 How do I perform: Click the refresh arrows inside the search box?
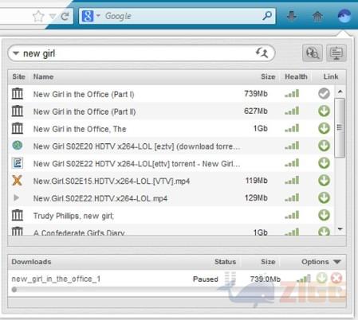click(x=262, y=53)
